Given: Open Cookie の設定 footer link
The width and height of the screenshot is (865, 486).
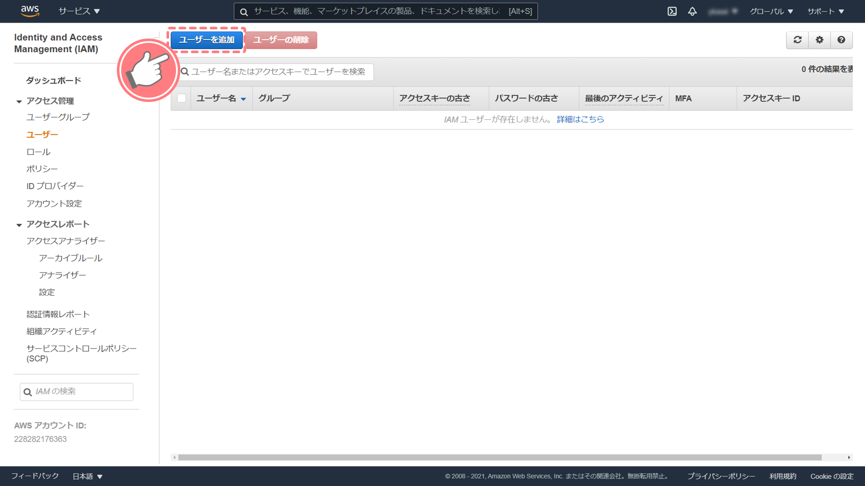Looking at the screenshot, I should coord(832,476).
